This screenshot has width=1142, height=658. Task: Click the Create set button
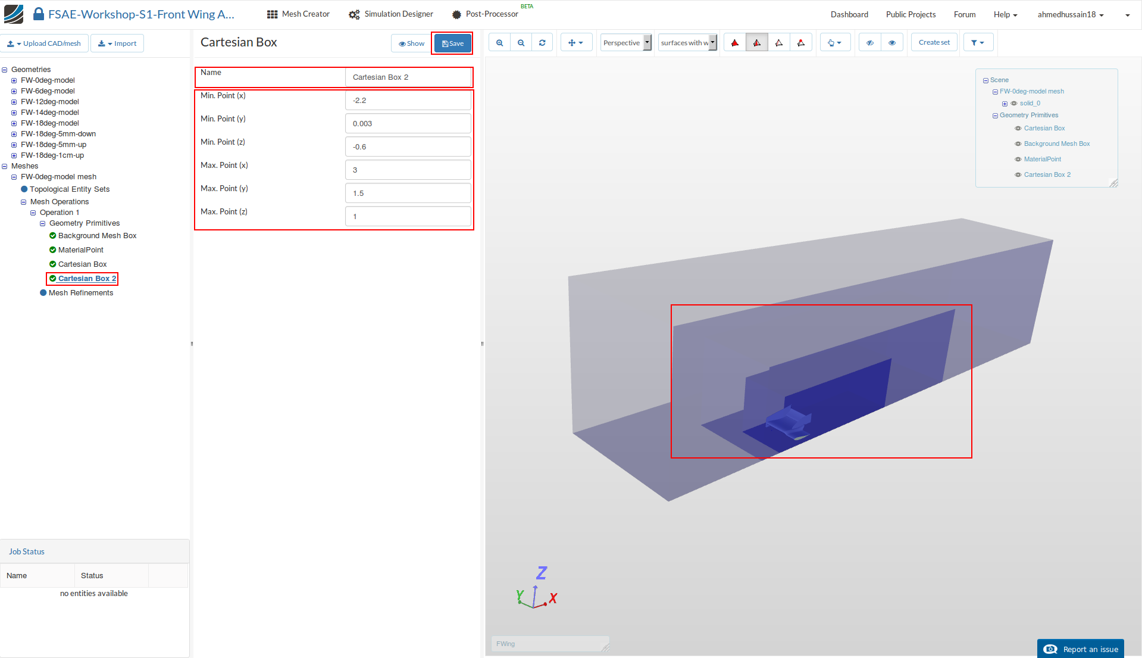point(933,42)
